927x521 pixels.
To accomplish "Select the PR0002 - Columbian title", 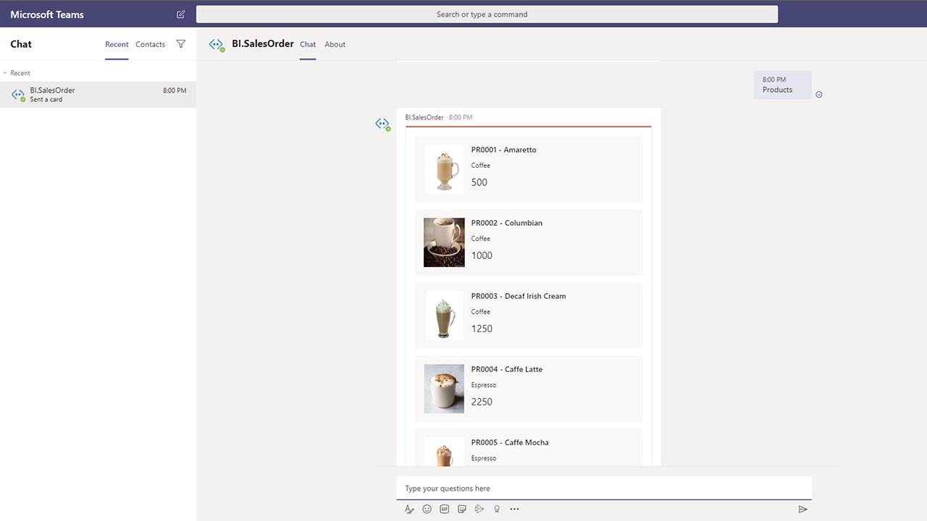I will pyautogui.click(x=507, y=223).
